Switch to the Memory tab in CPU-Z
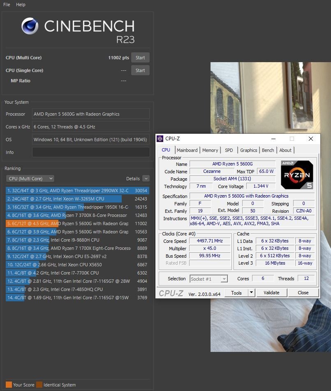The width and height of the screenshot is (331, 391). (x=210, y=150)
